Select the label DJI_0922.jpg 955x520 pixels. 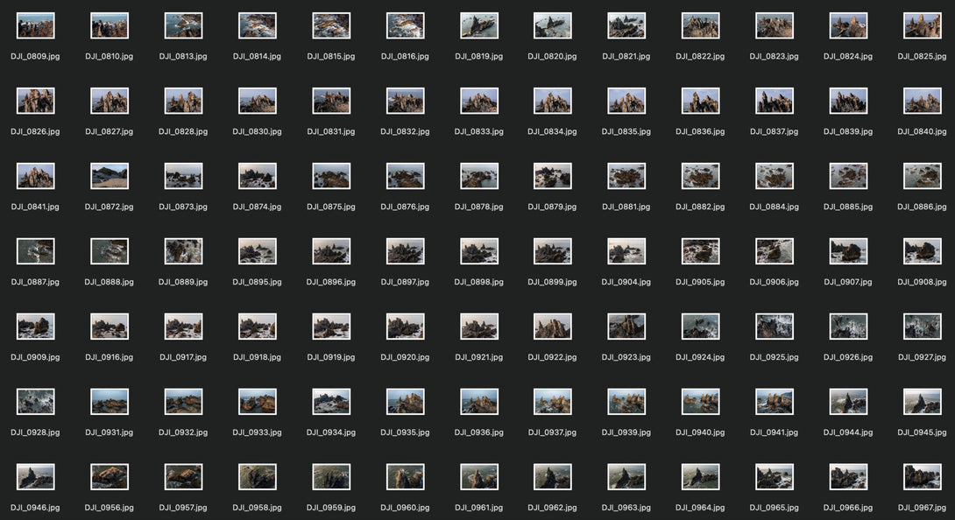click(553, 357)
